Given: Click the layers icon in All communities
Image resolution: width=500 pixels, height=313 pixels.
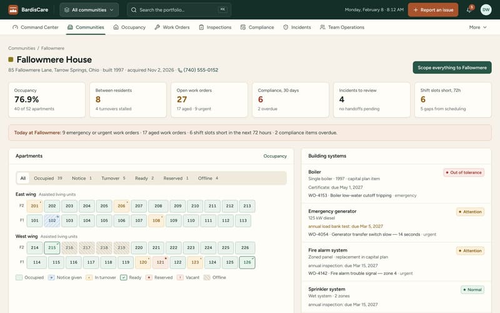Looking at the screenshot, I should click(67, 10).
